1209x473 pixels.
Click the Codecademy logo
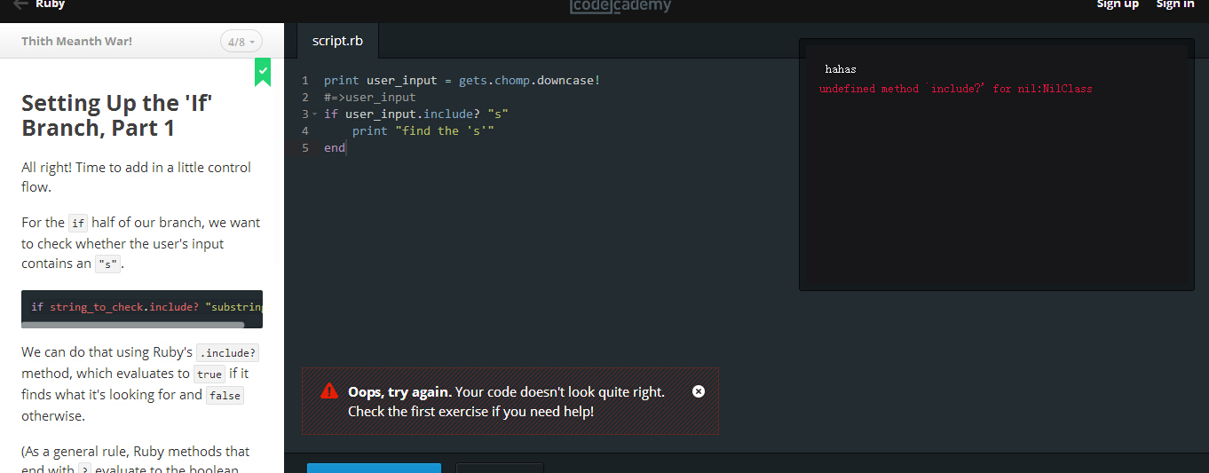[620, 6]
